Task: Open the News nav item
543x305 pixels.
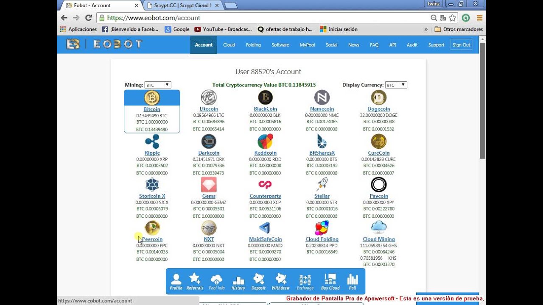Action: tap(353, 45)
